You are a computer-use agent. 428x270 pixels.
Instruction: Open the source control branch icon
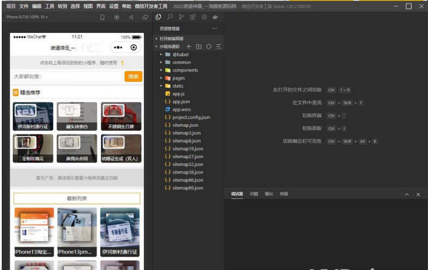click(x=181, y=17)
